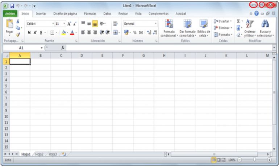
Task: Click in the formula bar input
Action: click(x=169, y=48)
